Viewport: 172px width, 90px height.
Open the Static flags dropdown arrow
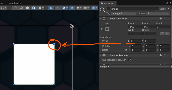pyautogui.click(x=169, y=9)
